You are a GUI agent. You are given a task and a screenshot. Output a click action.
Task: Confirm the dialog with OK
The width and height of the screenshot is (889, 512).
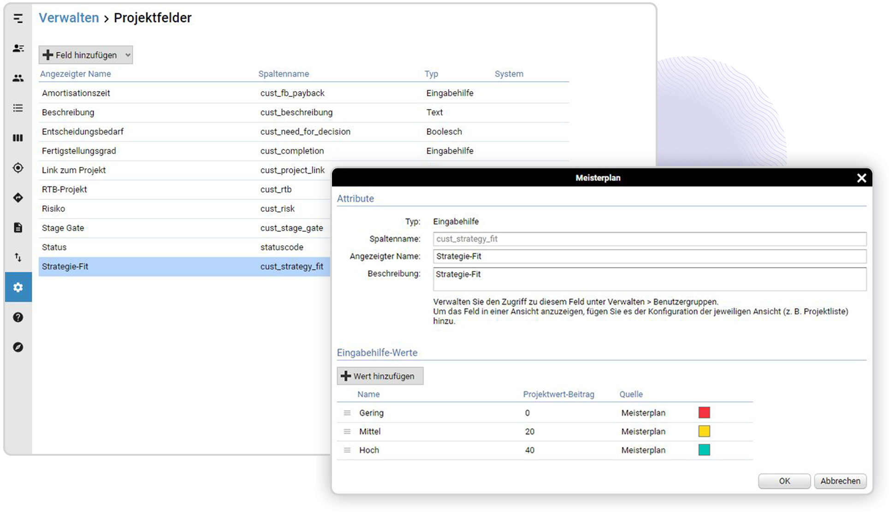(x=784, y=481)
